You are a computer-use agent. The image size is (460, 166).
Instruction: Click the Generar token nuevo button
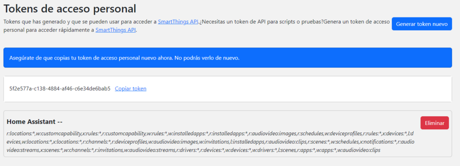(421, 24)
